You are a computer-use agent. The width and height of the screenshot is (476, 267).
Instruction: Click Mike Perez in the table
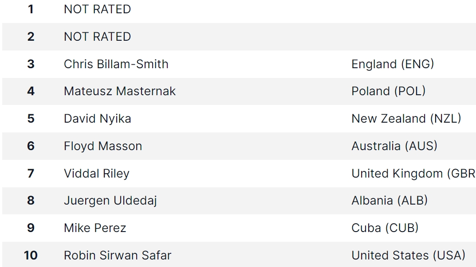(95, 228)
